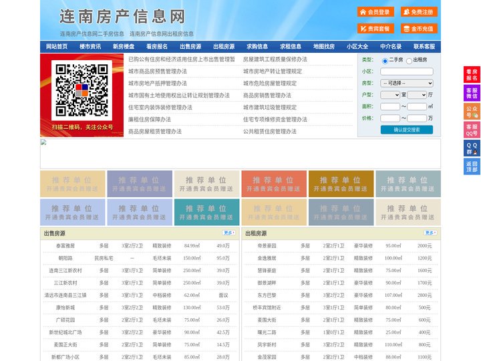Open 城市房地产转让管理规定 link
481x361 pixels.
[x=273, y=72]
